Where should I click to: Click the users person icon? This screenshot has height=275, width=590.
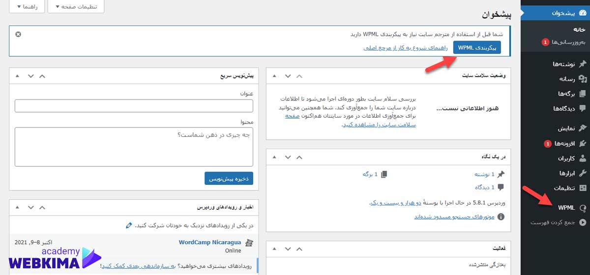click(583, 158)
